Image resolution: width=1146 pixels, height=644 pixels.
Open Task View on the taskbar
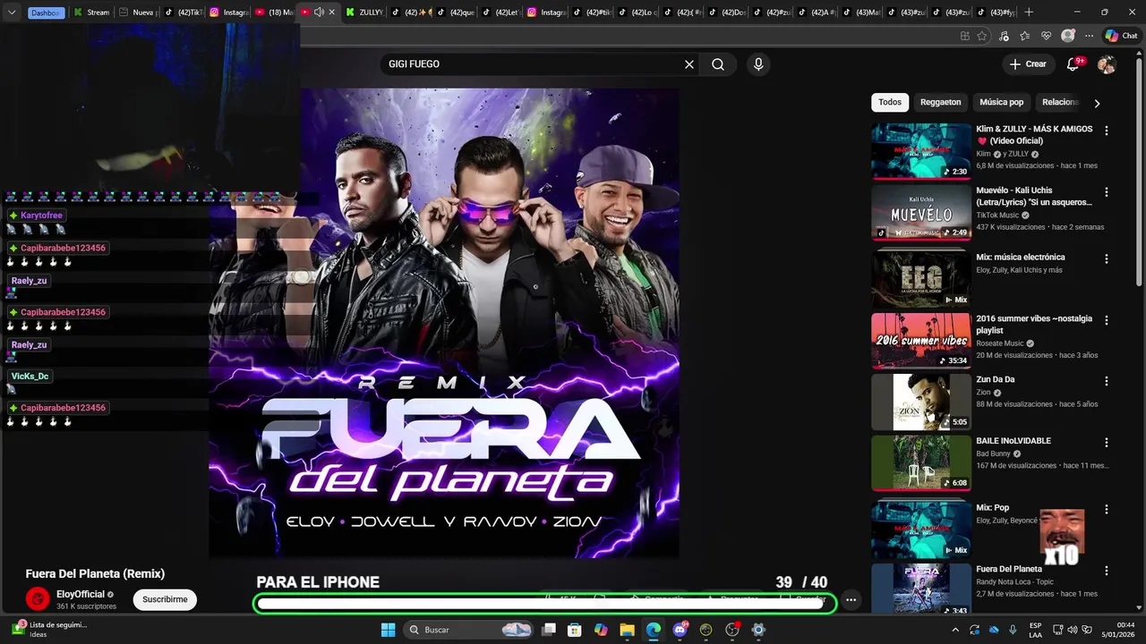coord(549,630)
